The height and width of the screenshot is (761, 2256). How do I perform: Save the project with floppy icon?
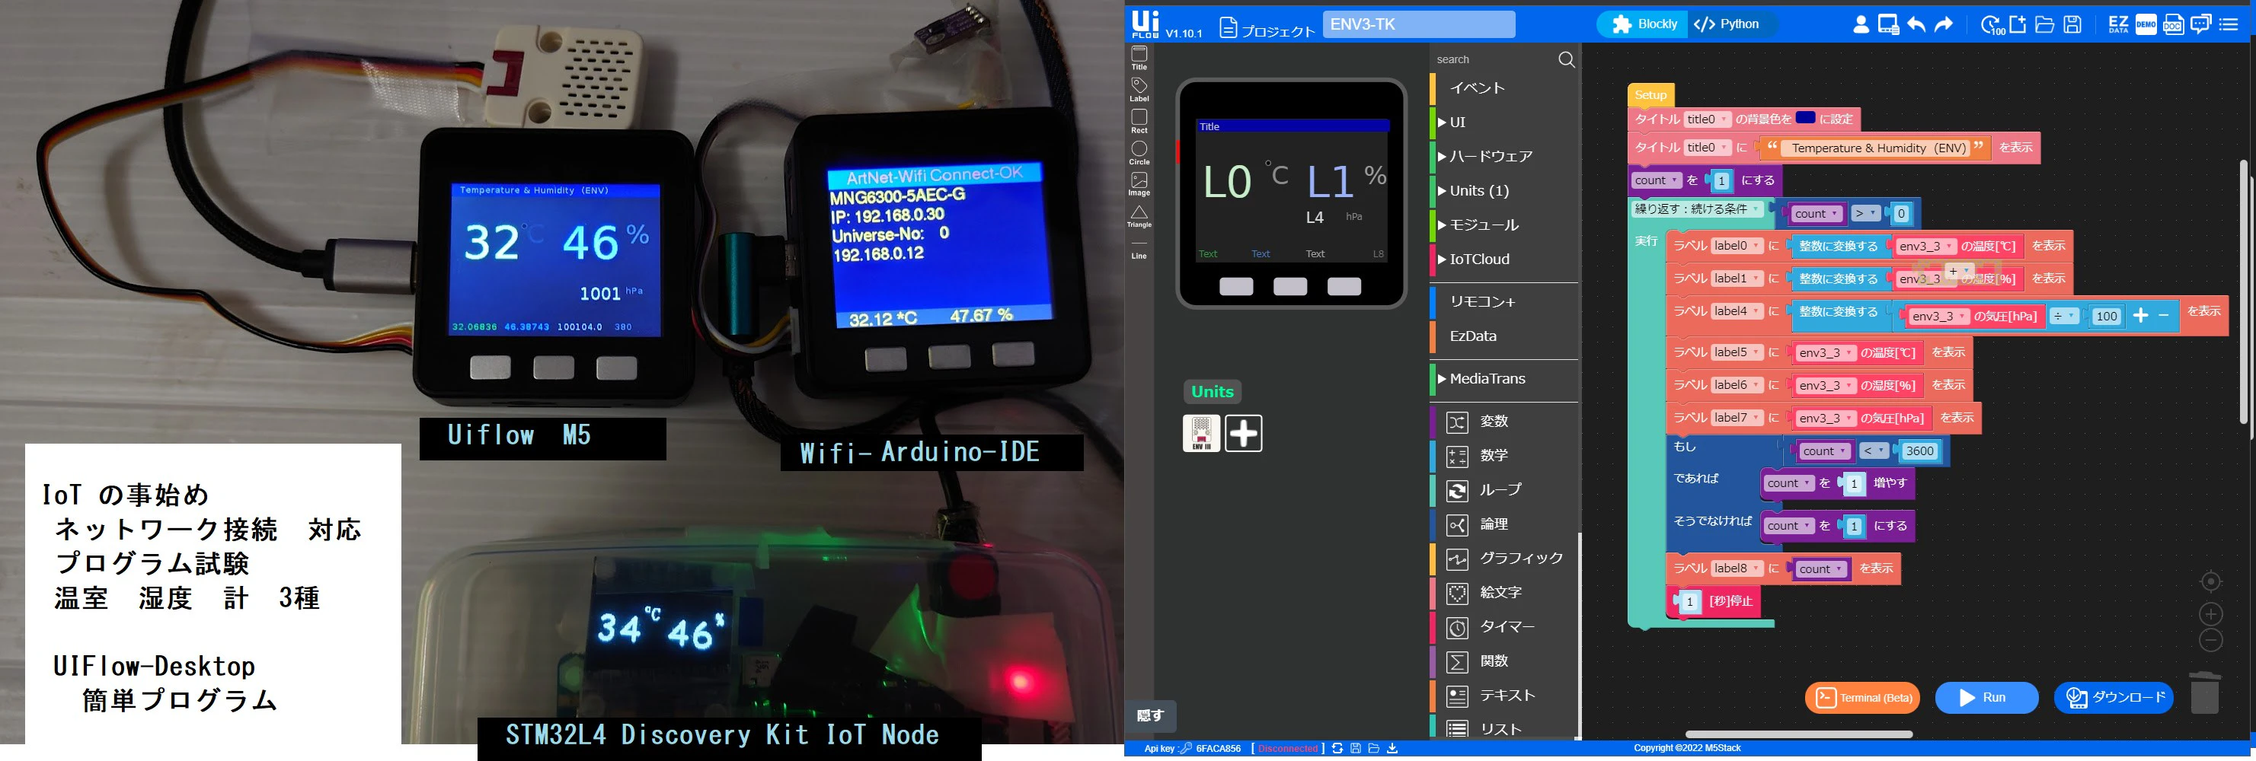coord(2072,24)
